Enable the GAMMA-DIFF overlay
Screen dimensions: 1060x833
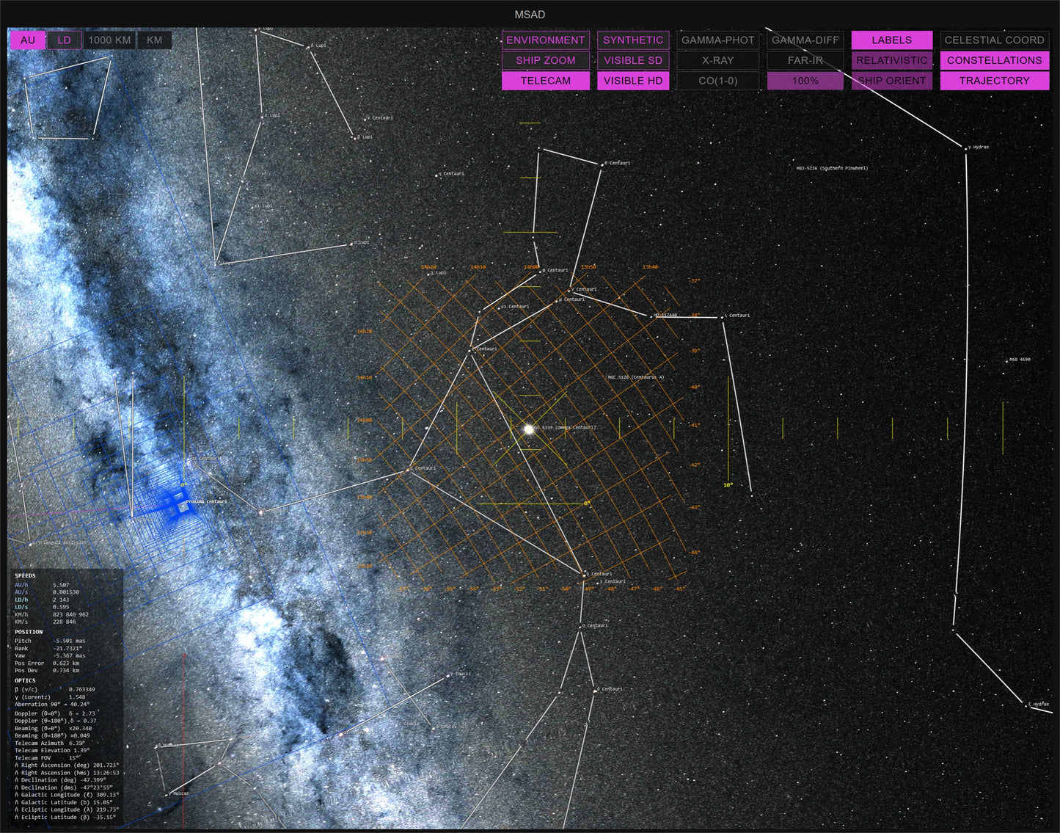[805, 40]
